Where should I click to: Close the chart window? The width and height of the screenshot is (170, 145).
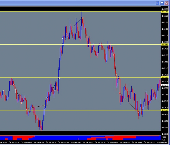click(166, 3)
